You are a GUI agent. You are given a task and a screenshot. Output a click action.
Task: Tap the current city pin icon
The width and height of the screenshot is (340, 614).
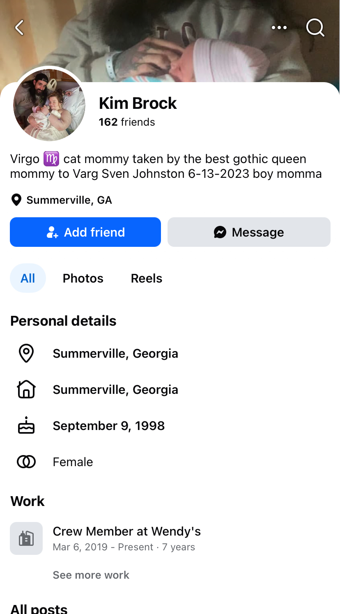point(26,353)
